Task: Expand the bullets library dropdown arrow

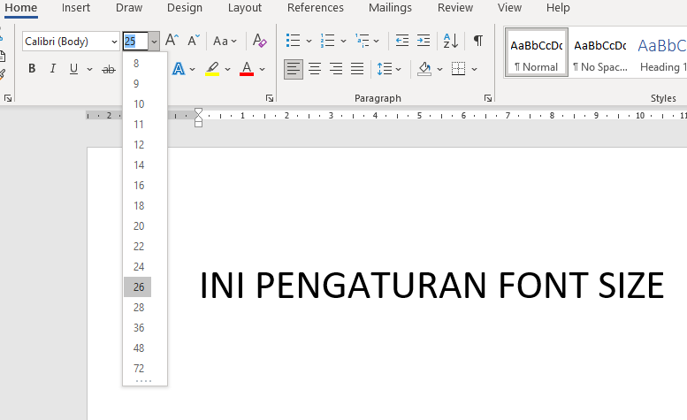Action: click(x=309, y=42)
